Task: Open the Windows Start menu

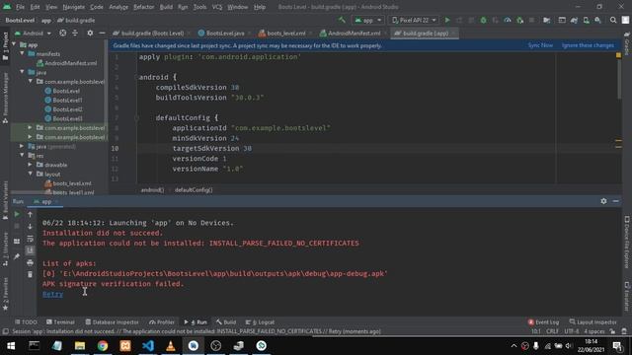Action: pos(11,346)
